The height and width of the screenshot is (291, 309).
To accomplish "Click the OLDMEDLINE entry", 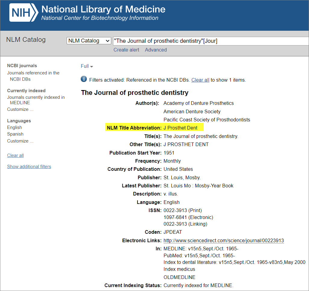I will pos(179,277).
